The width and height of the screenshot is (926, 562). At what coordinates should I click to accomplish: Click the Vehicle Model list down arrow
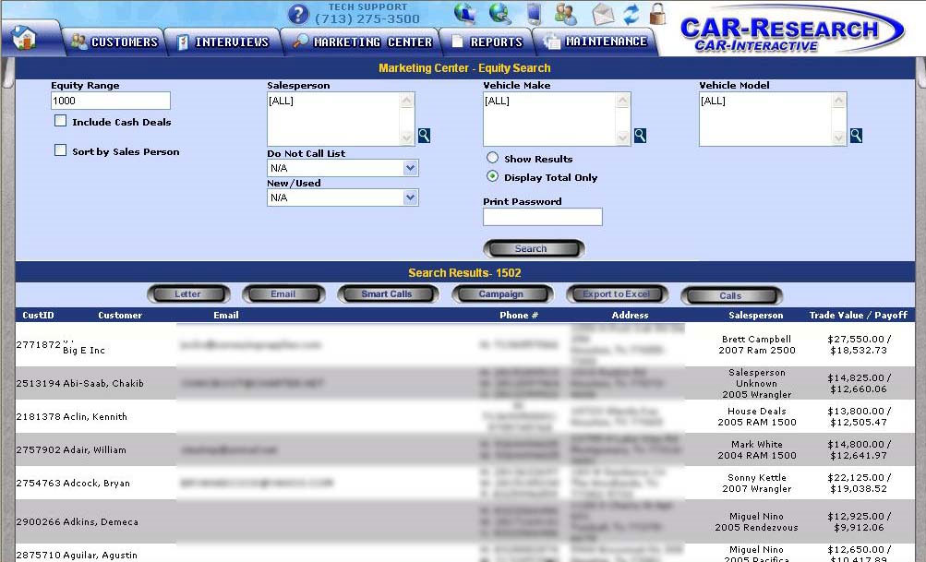tap(838, 138)
